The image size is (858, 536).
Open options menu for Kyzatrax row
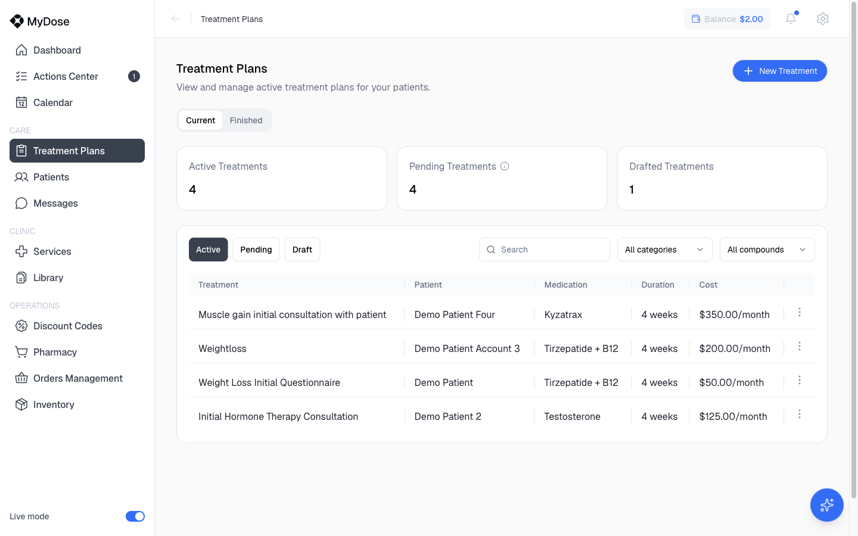pos(800,312)
